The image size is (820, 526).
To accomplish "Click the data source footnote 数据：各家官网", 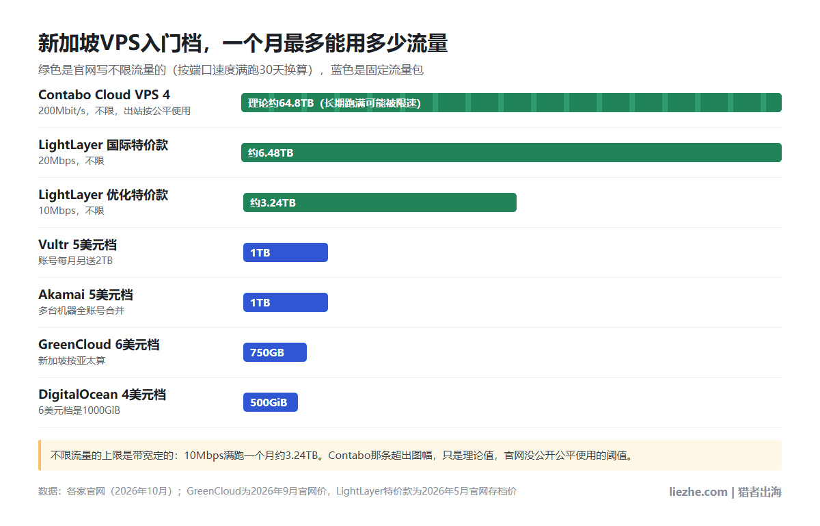I will pyautogui.click(x=277, y=491).
